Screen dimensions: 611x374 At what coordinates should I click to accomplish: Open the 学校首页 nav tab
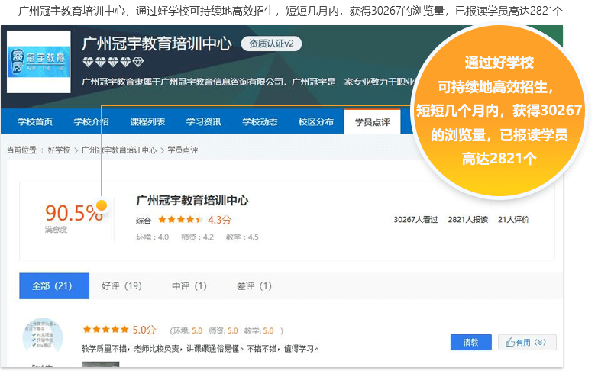coord(35,121)
